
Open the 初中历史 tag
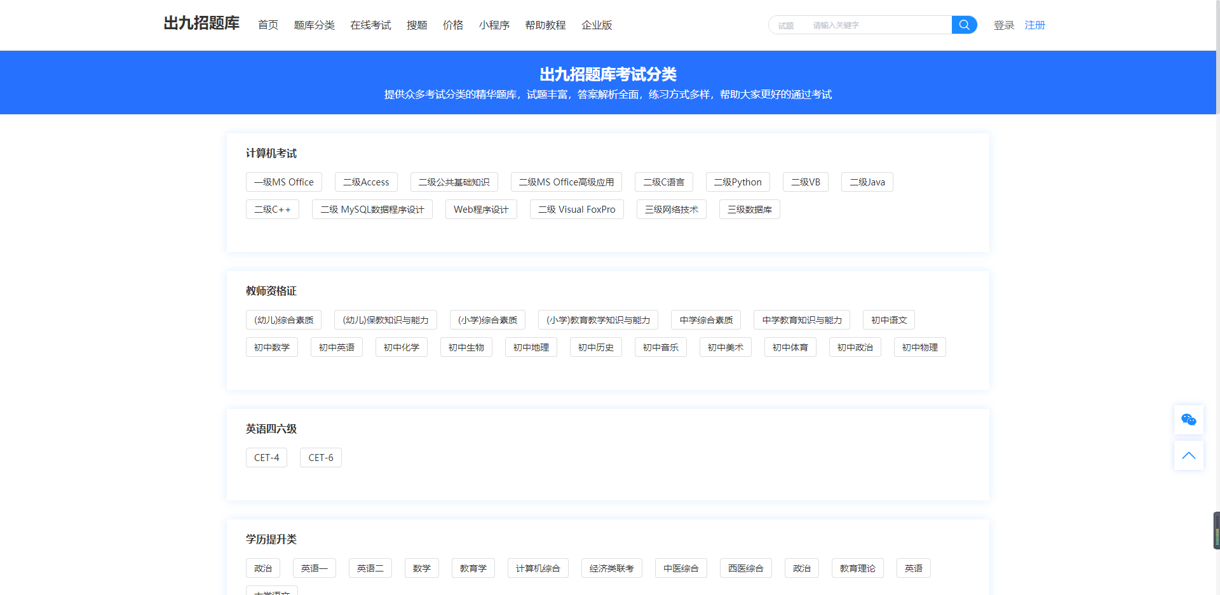point(596,347)
